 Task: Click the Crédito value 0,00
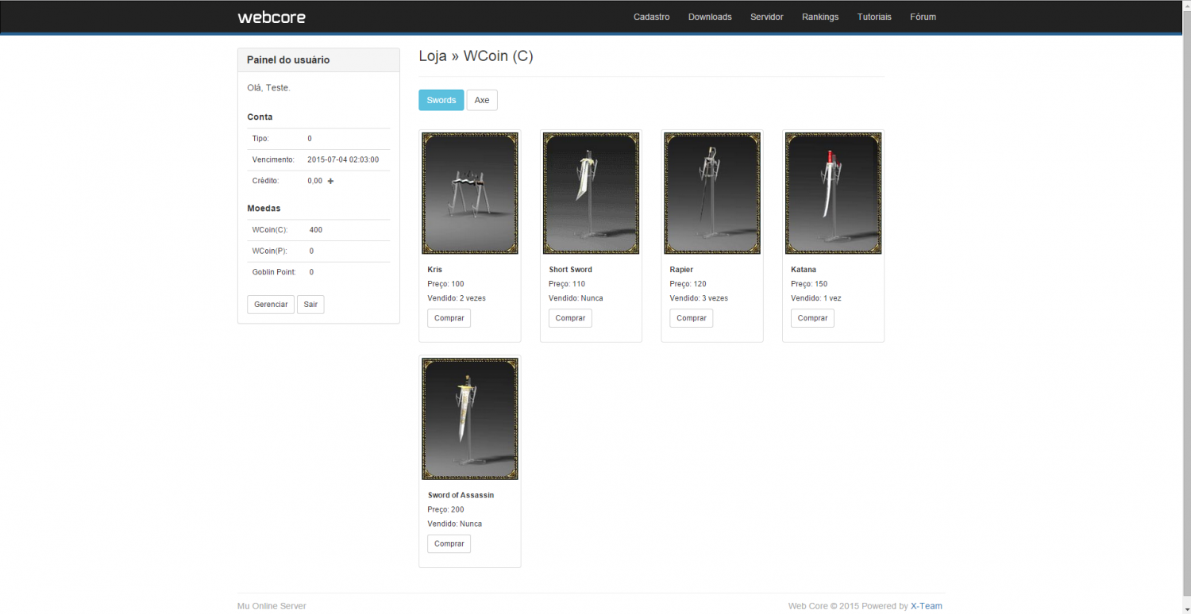315,181
